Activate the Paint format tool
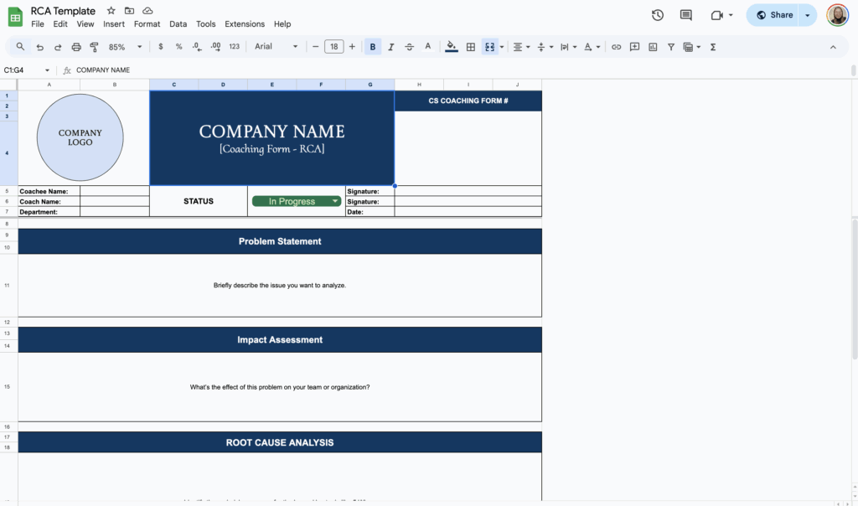Image resolution: width=858 pixels, height=506 pixels. coord(93,47)
